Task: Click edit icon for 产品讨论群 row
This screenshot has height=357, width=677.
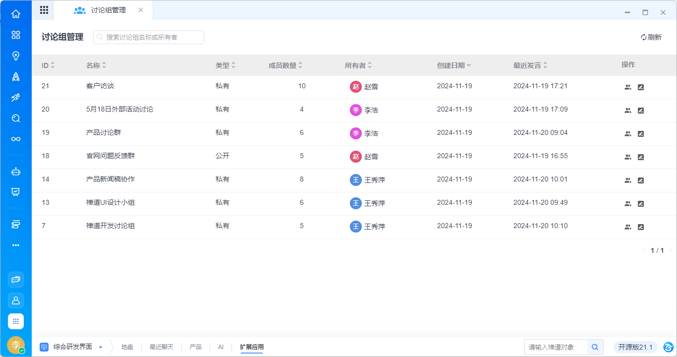Action: coord(640,134)
